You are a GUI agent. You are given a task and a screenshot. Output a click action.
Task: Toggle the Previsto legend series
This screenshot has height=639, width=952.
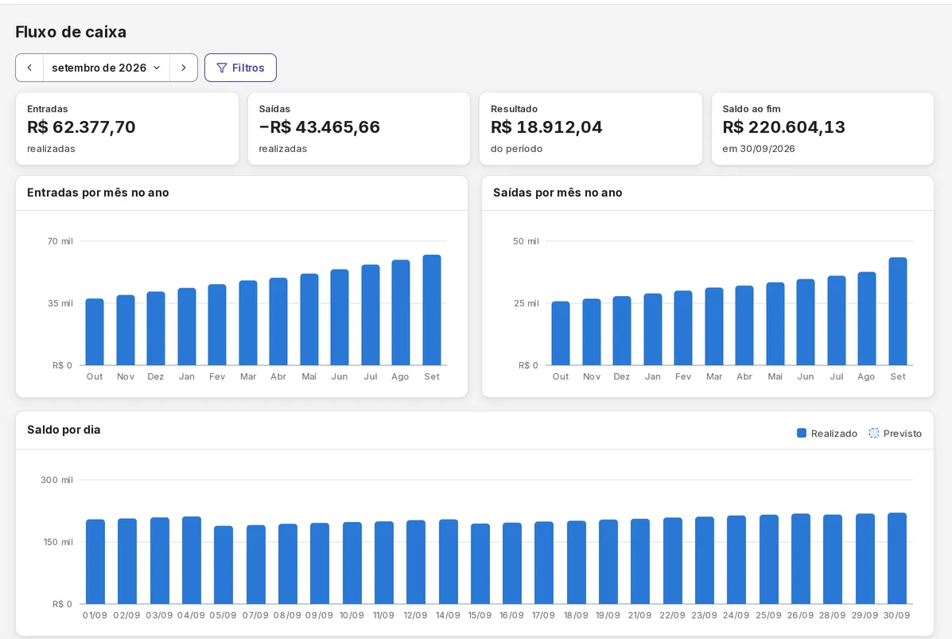(896, 433)
